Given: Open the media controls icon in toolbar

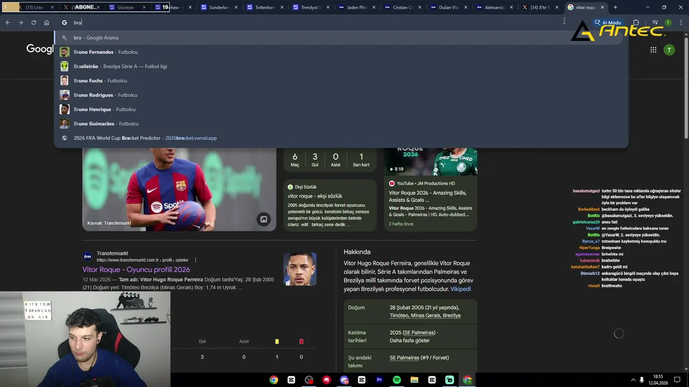Looking at the screenshot, I should pyautogui.click(x=655, y=23).
